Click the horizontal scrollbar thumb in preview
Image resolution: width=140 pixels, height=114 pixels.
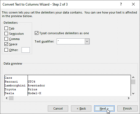point(11,98)
